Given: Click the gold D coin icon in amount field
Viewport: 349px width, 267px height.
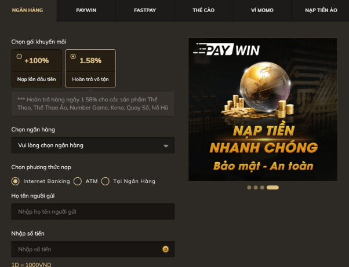Looking at the screenshot, I should click(x=165, y=249).
